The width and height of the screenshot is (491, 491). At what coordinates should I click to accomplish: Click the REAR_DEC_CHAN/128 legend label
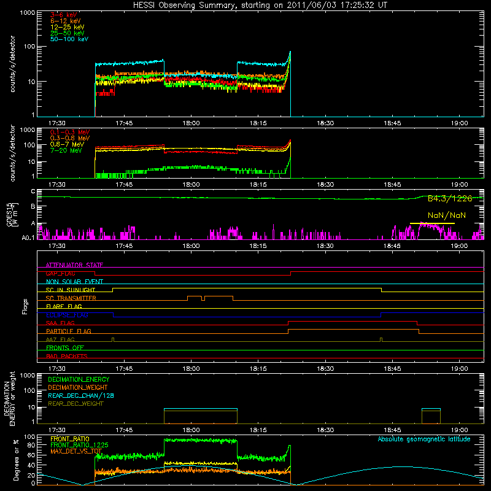81,396
